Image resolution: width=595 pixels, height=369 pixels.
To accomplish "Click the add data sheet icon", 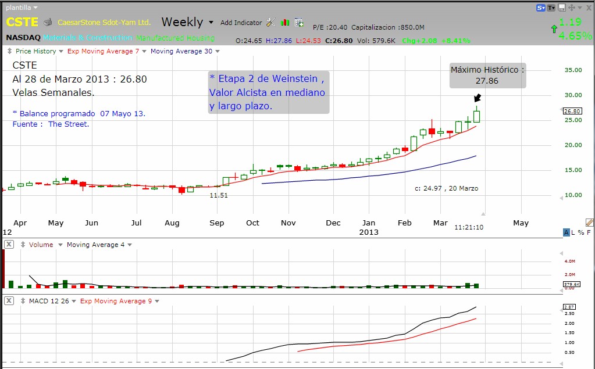I will point(299,23).
